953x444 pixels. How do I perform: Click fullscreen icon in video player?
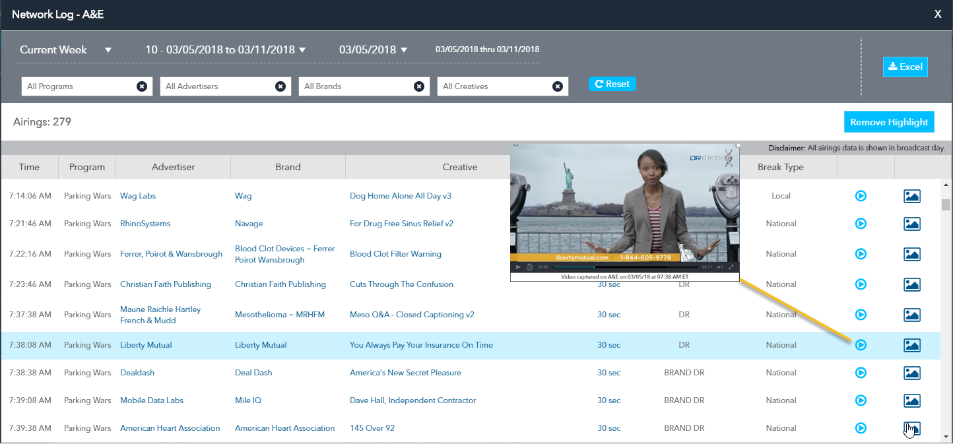(731, 267)
